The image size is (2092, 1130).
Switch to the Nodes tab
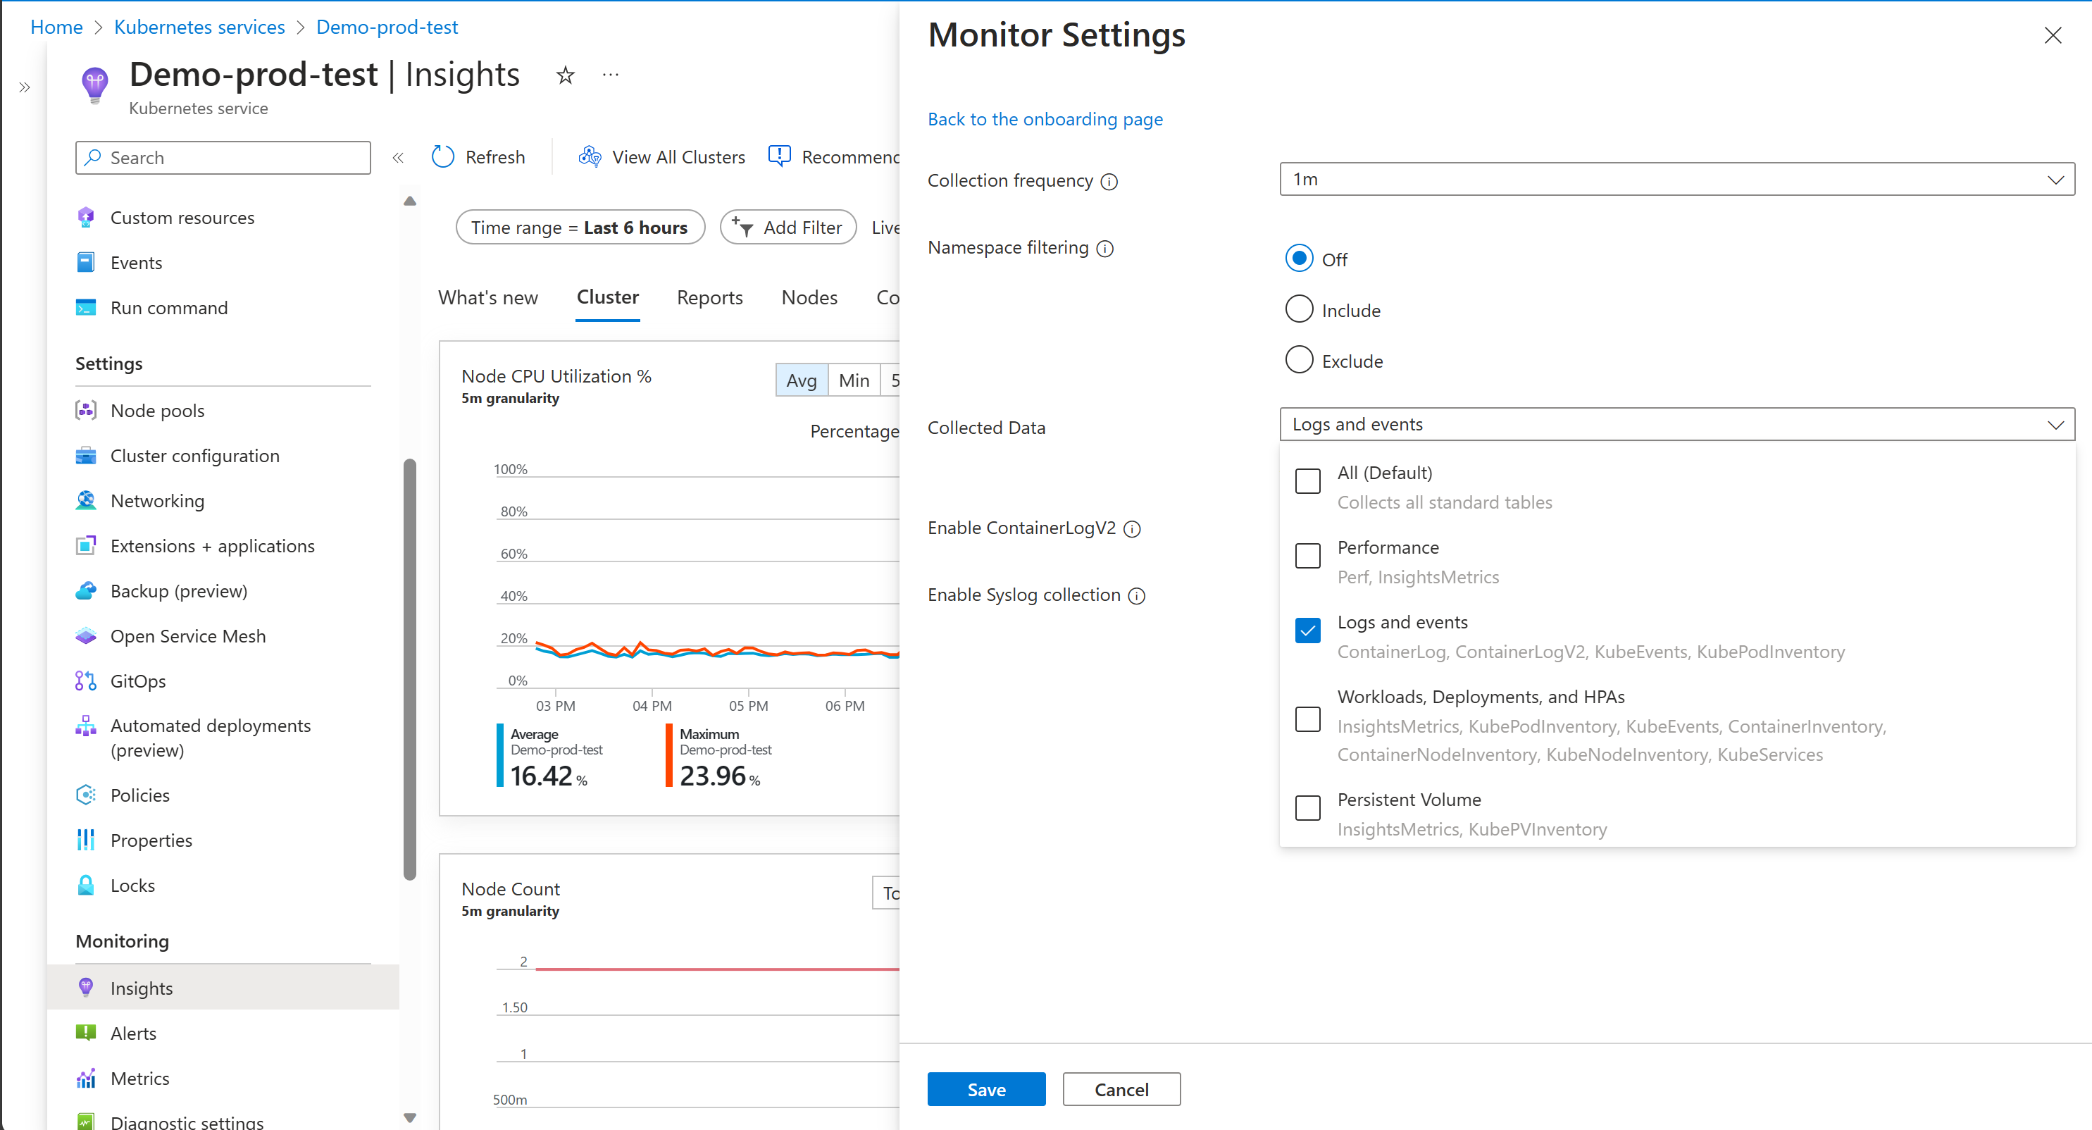coord(809,297)
